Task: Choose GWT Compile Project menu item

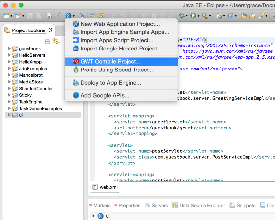Action: (x=110, y=61)
